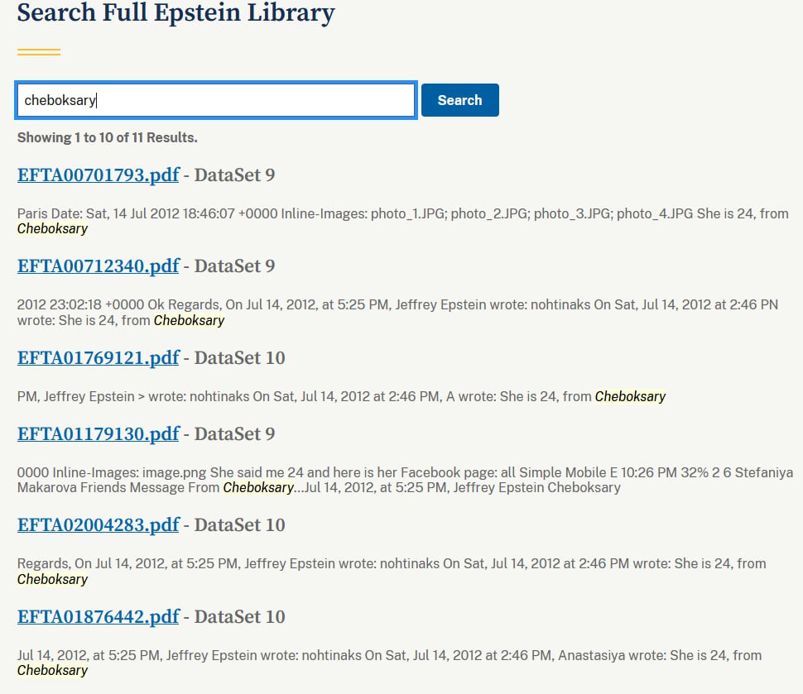Click 'DataSet 10' label beside EFTA01769121.pdf

240,357
